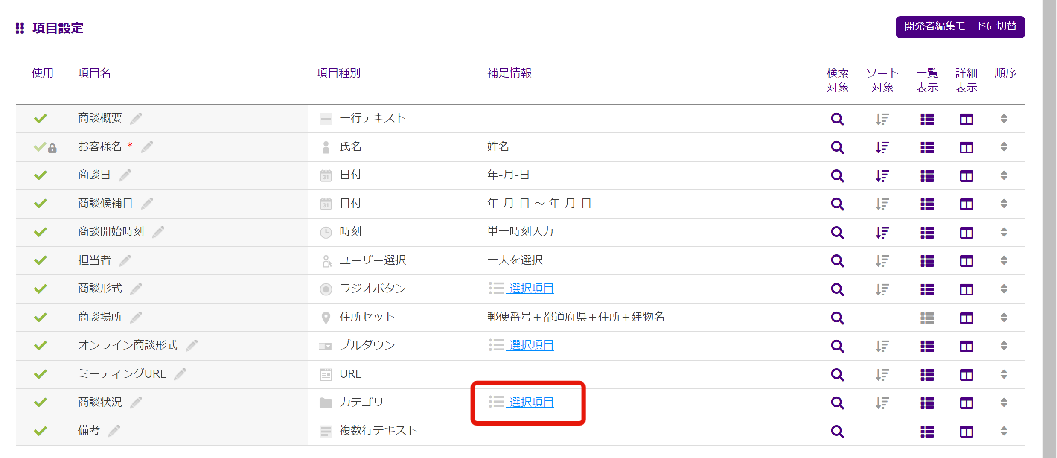Toggle sort target icon for 商談概要

click(x=882, y=119)
